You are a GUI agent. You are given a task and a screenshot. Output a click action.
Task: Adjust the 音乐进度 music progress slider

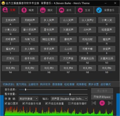pyautogui.click(x=53, y=90)
